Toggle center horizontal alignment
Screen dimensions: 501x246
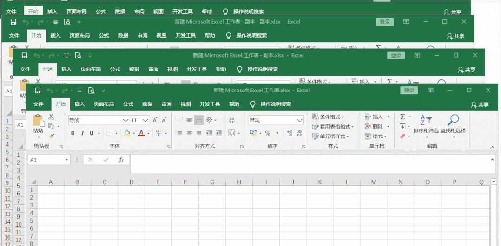coord(190,133)
